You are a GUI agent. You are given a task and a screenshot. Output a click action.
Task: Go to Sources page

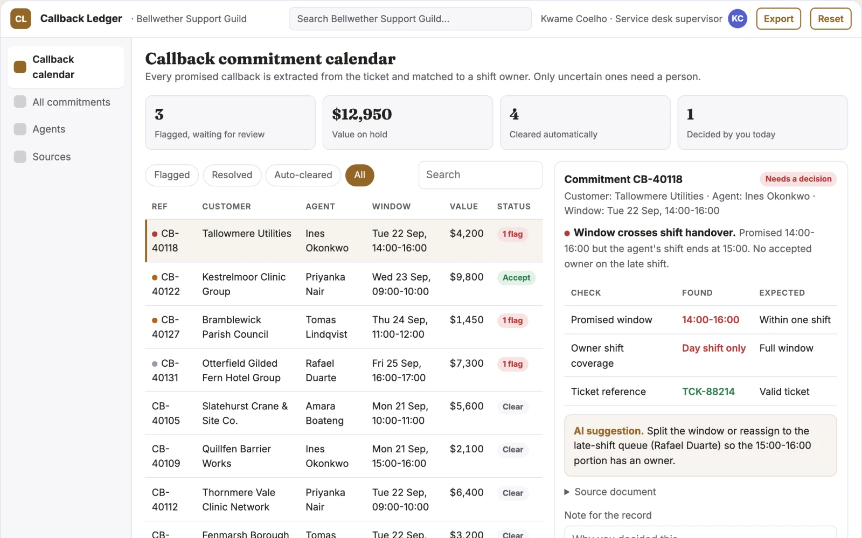point(66,157)
